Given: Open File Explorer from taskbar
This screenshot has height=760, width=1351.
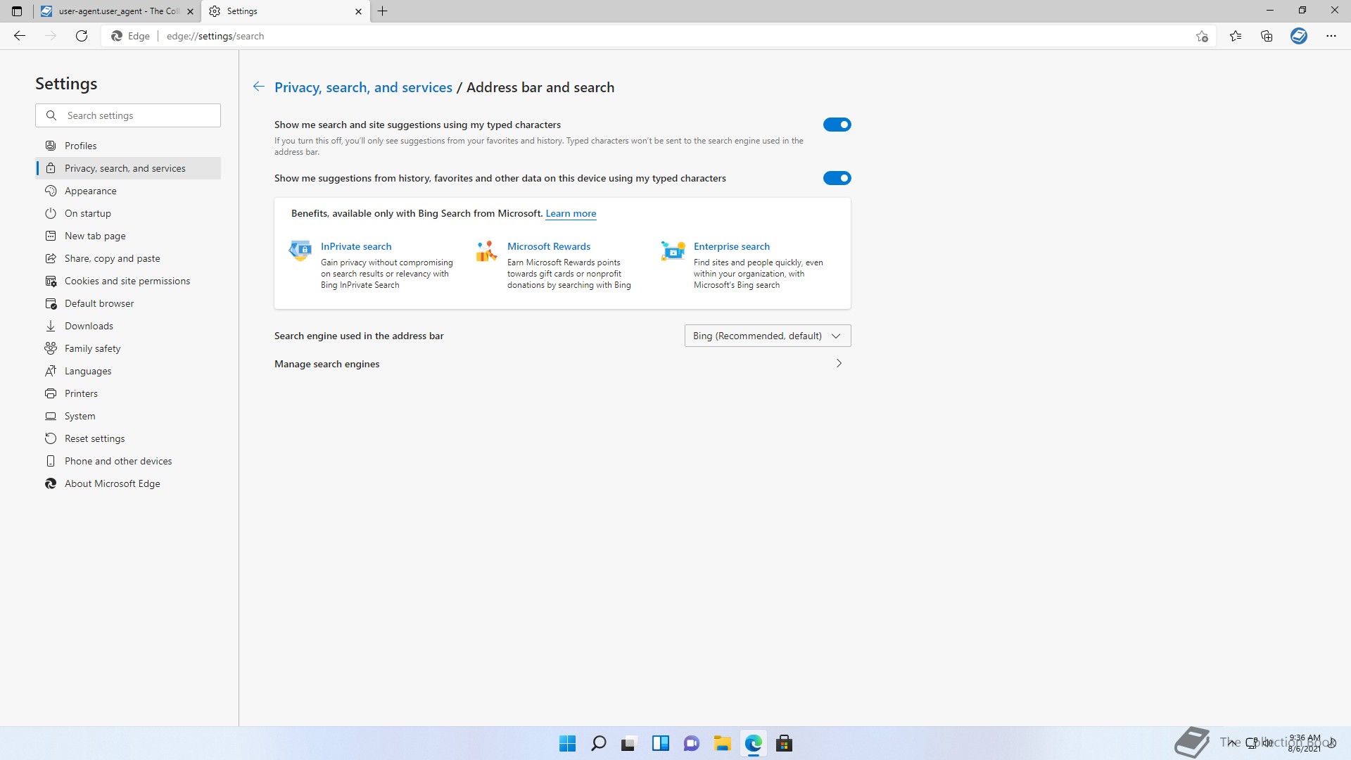Looking at the screenshot, I should tap(722, 743).
